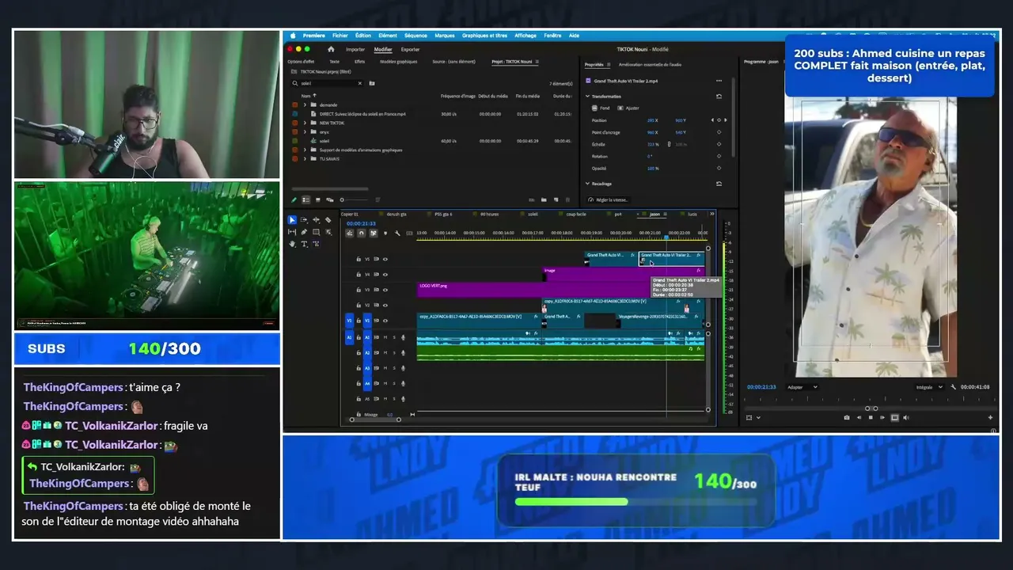This screenshot has width=1013, height=570.
Task: Open the Effets panel tab
Action: (x=359, y=62)
